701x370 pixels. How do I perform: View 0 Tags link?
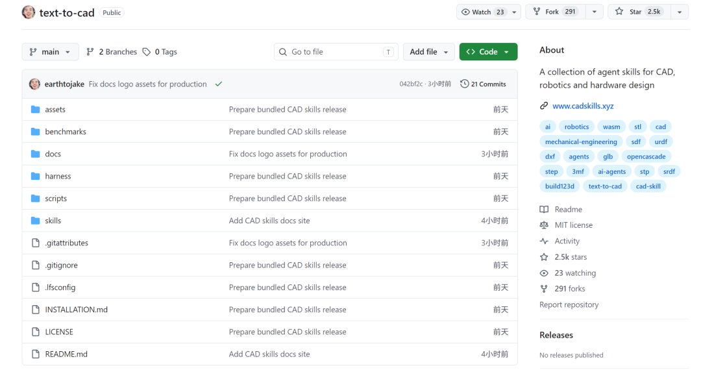point(160,52)
